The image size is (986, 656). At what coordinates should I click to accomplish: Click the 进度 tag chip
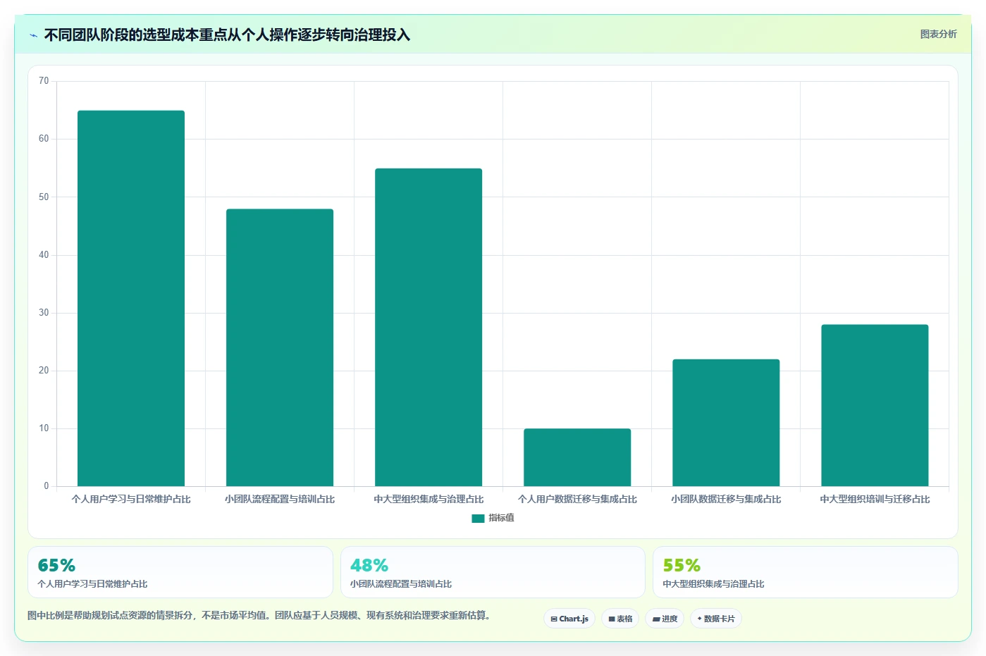click(665, 619)
